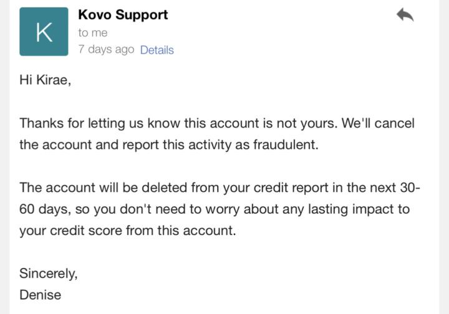Screen dimensions: 449x314
Task: Click the line ending "activity as fraudulent."
Action: pyautogui.click(x=169, y=145)
